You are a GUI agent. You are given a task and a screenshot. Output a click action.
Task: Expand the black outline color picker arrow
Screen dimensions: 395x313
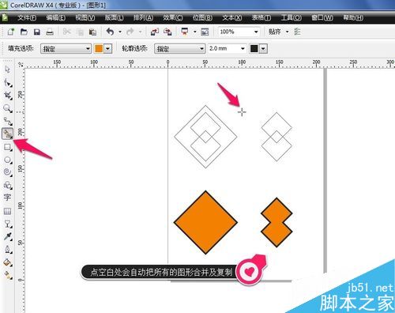click(264, 49)
